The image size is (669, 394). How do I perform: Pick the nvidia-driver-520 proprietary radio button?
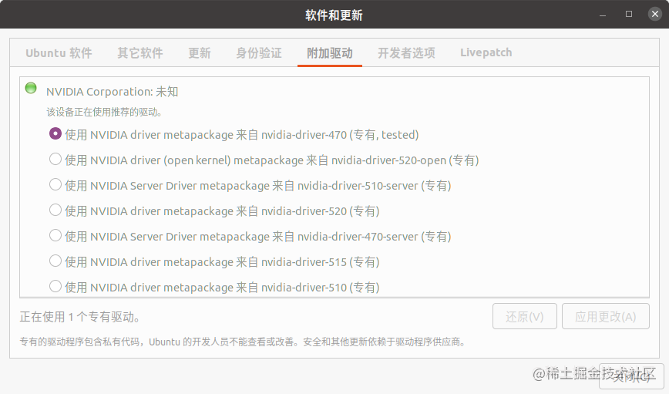coord(55,210)
